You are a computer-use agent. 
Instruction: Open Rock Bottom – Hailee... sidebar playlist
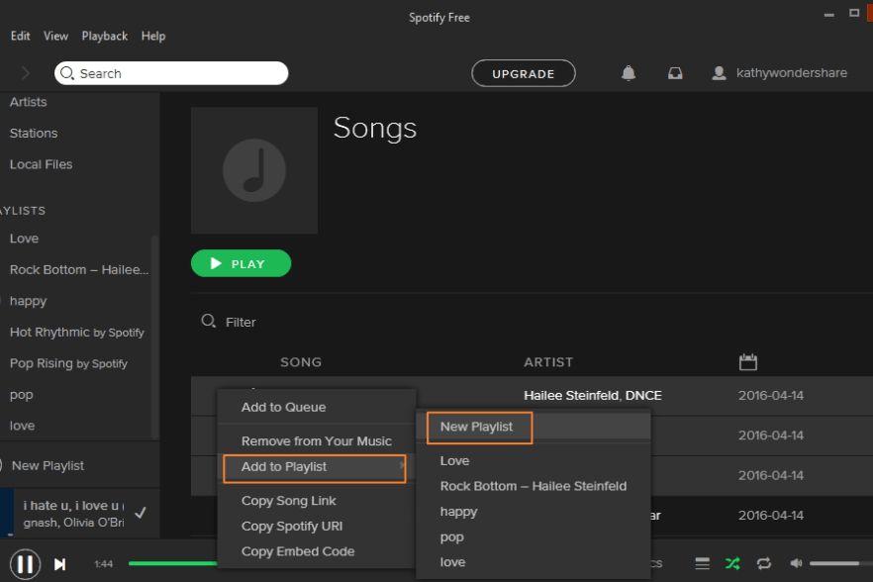pyautogui.click(x=79, y=269)
